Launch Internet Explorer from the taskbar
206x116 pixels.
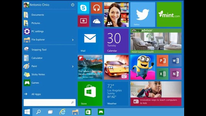[x=62, y=112]
